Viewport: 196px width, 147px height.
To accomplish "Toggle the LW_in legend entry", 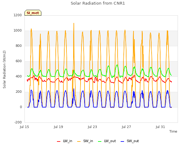I will click(x=65, y=141).
